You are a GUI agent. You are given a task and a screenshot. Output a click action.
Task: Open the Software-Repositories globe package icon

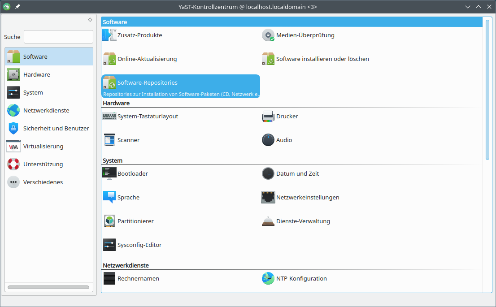point(109,82)
